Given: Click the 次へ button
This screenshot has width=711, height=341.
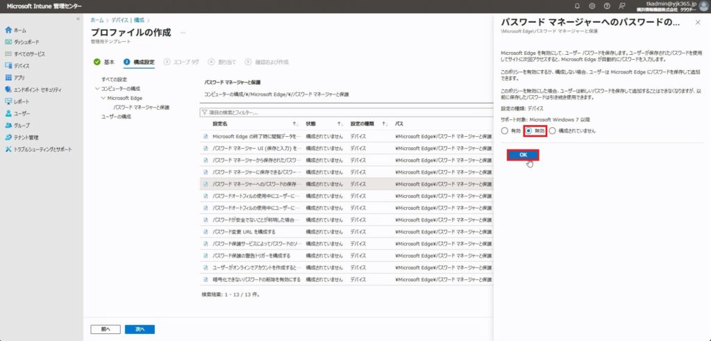Looking at the screenshot, I should tap(140, 329).
